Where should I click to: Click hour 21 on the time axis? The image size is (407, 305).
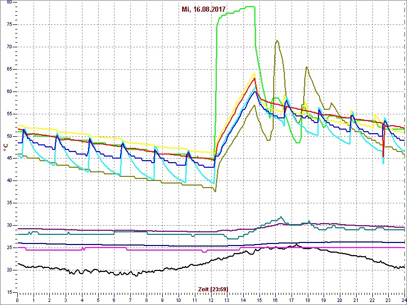(356, 300)
